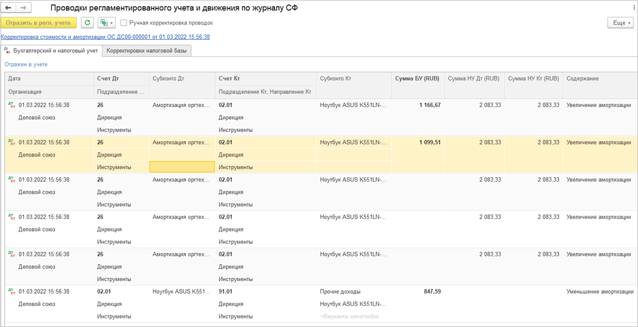Screen dimensions: 638x327
Task: Click the Отражен в учете status text
Action: [26, 64]
